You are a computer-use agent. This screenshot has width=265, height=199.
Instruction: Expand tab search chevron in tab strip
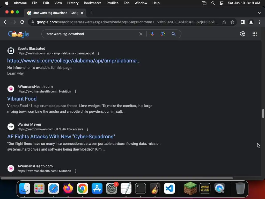click(x=259, y=13)
